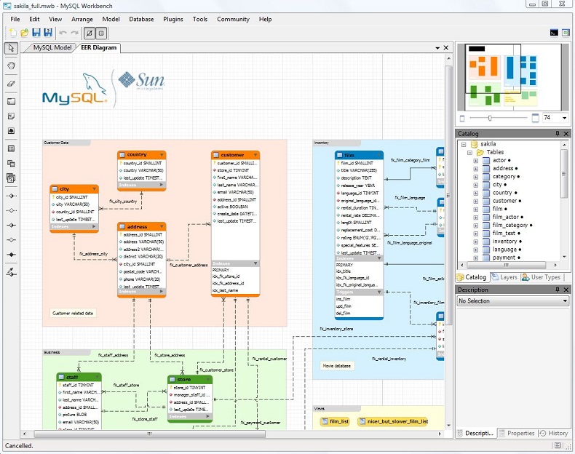Click the diagram vertical scrollbar
The height and width of the screenshot is (454, 575).
coord(448,196)
